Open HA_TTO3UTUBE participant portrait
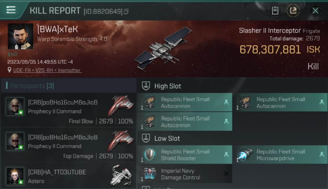Viewport: 328px width, 189px height. [15, 176]
